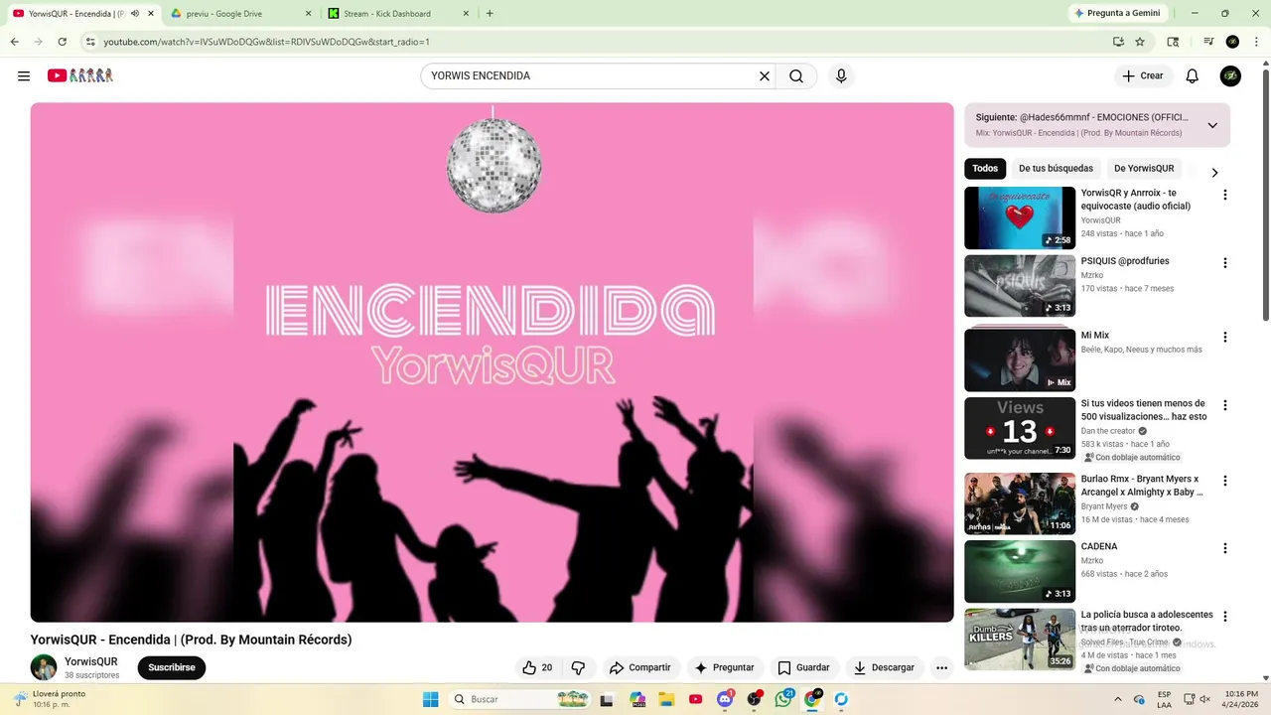
Task: Share the video via Compartir
Action: point(640,667)
